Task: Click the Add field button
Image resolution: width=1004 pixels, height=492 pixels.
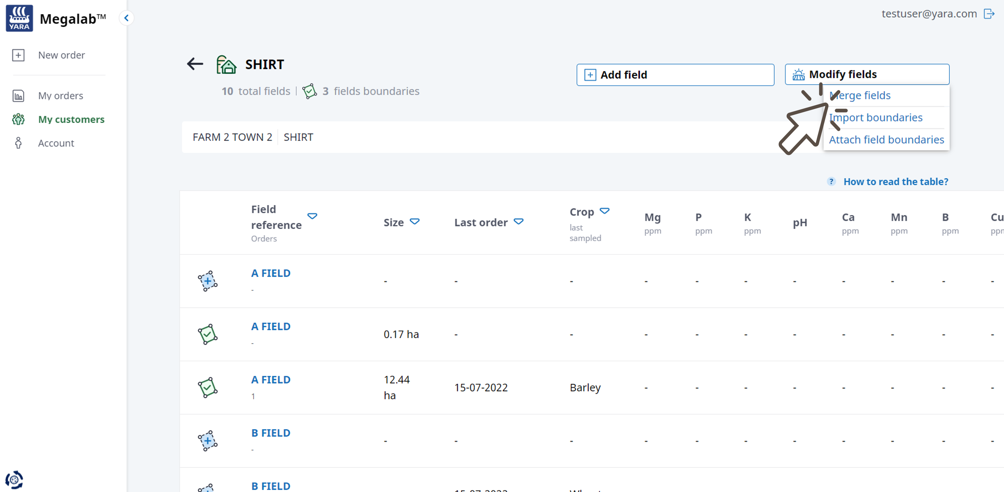Action: pos(675,75)
